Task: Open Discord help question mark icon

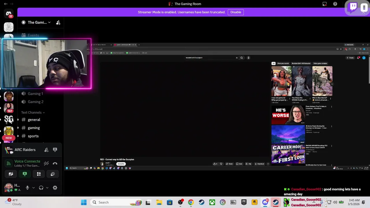Action: [335, 4]
